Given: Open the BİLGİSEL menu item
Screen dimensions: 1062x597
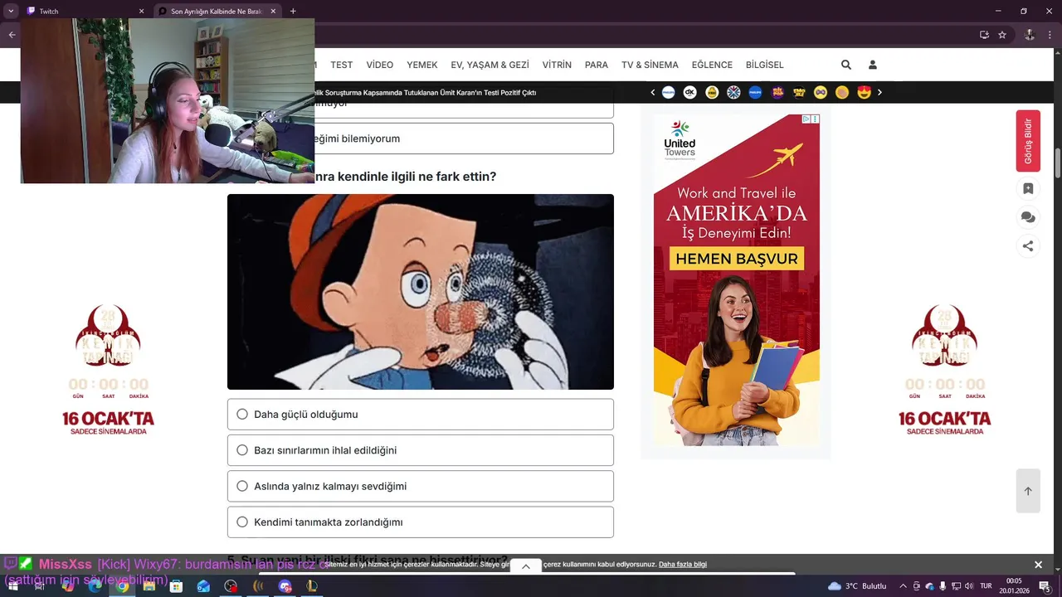Looking at the screenshot, I should (x=764, y=65).
